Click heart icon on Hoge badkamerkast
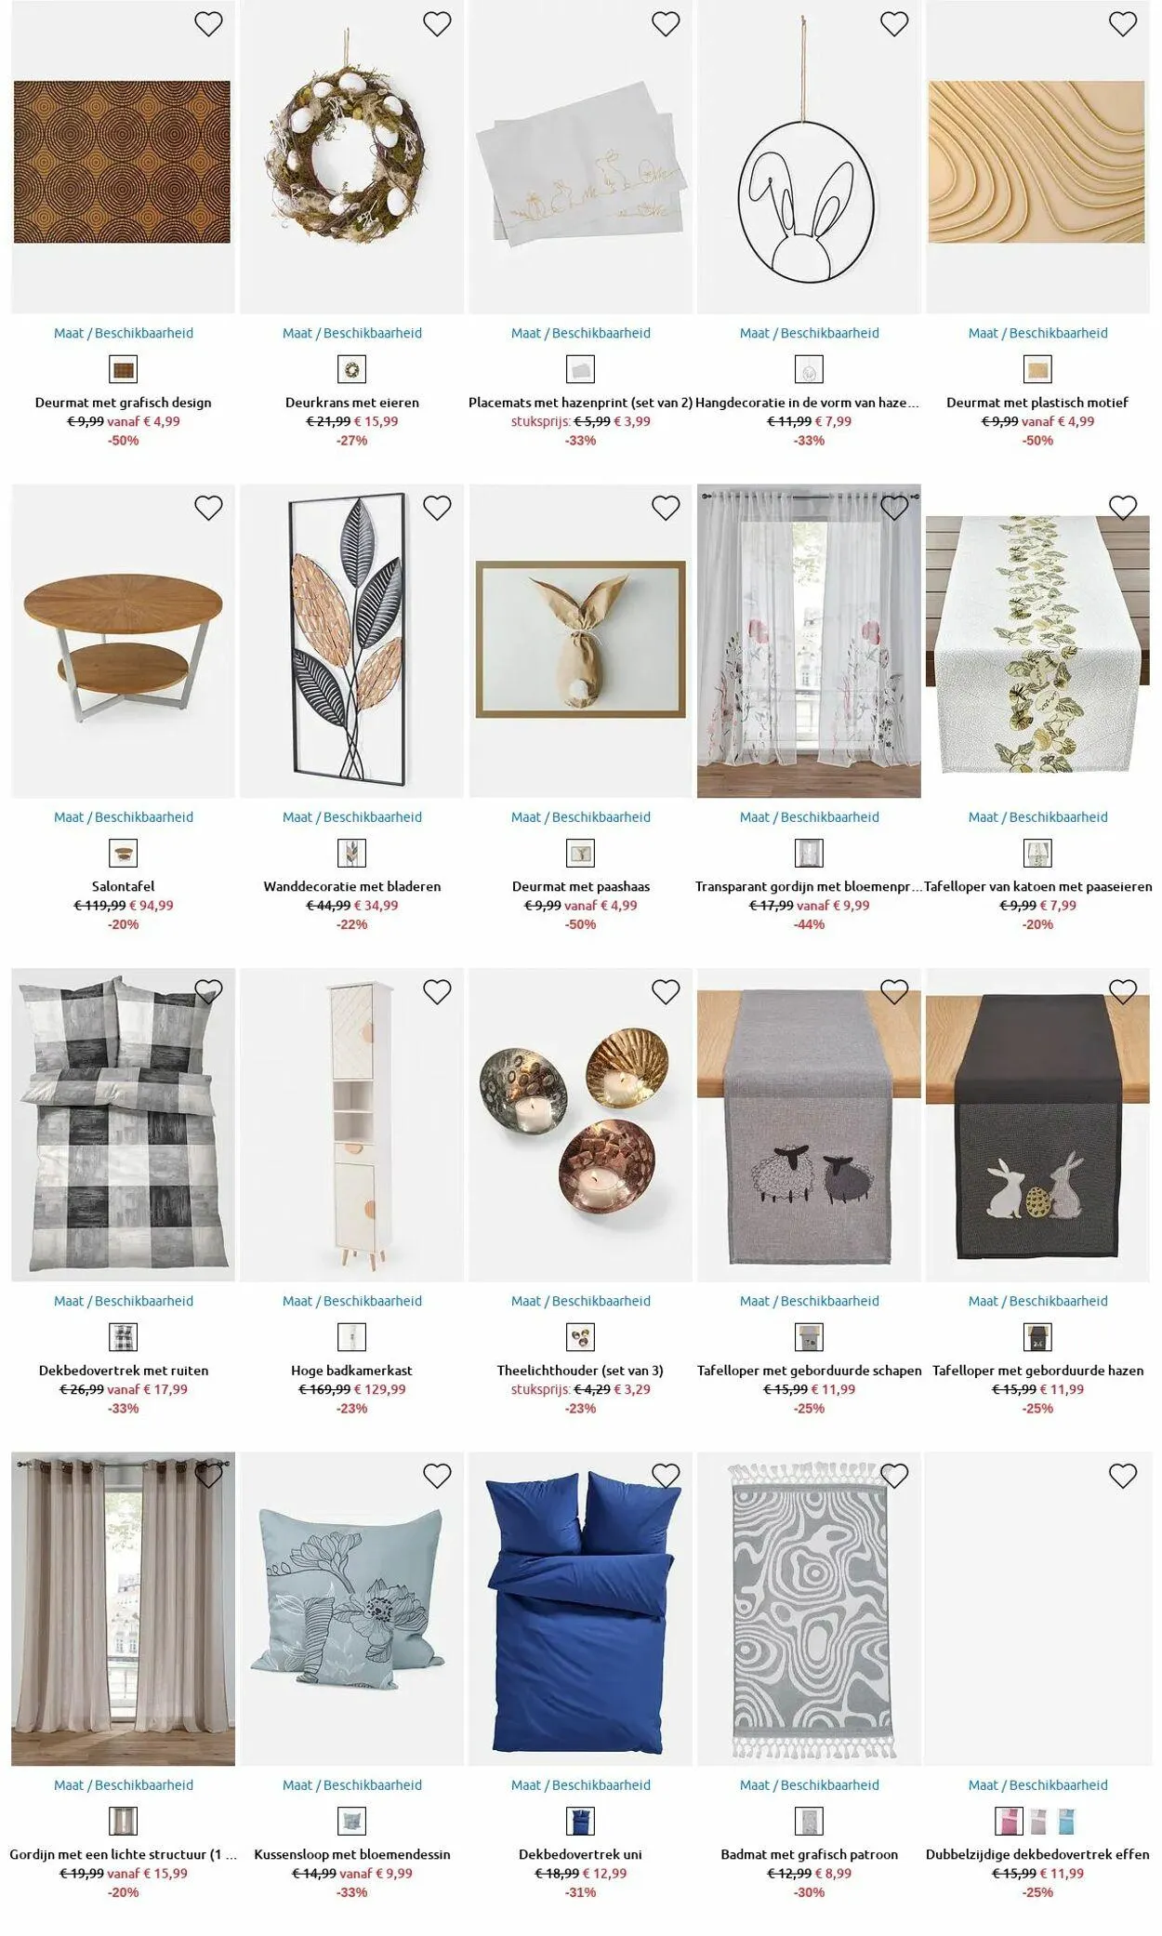 coord(437,992)
